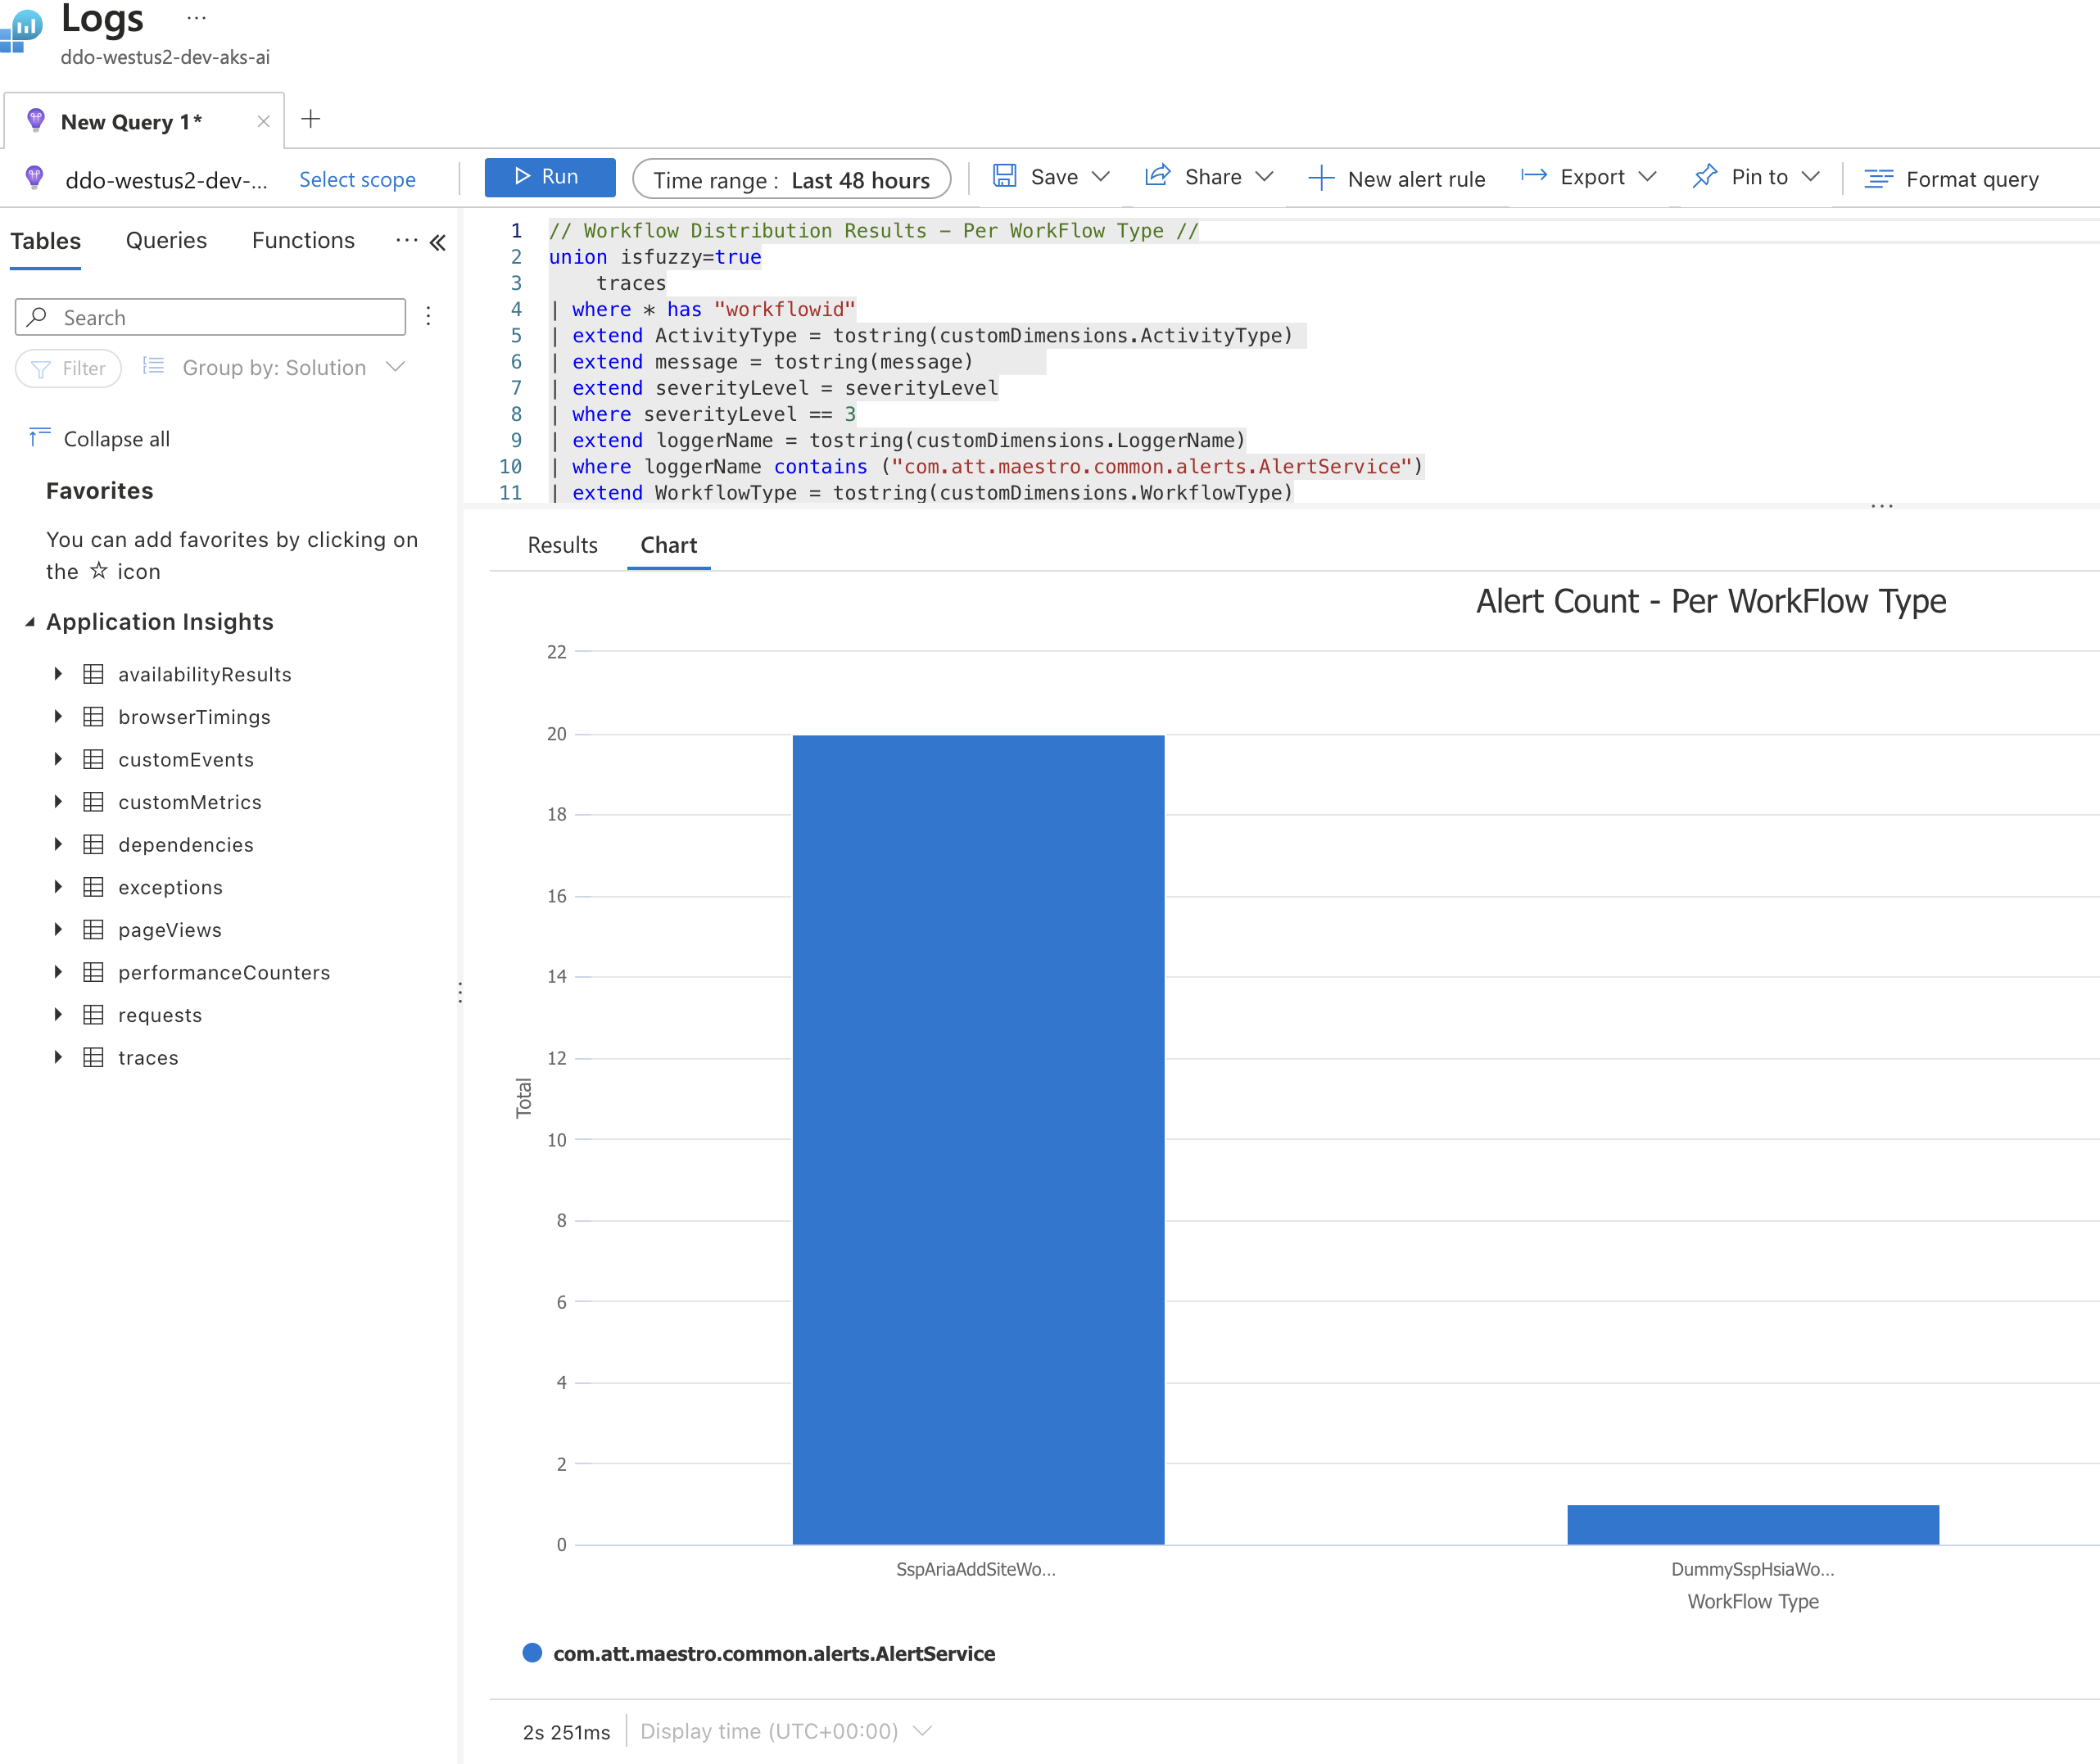Click the DummySspHsiaWo... bar in chart
Viewport: 2100px width, 1764px height.
tap(1752, 1524)
